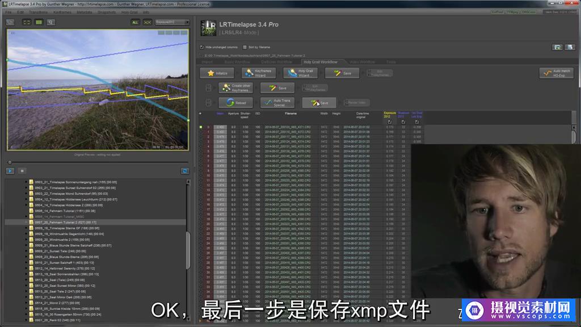
Task: Click Create other Keyframes button
Action: (235, 88)
